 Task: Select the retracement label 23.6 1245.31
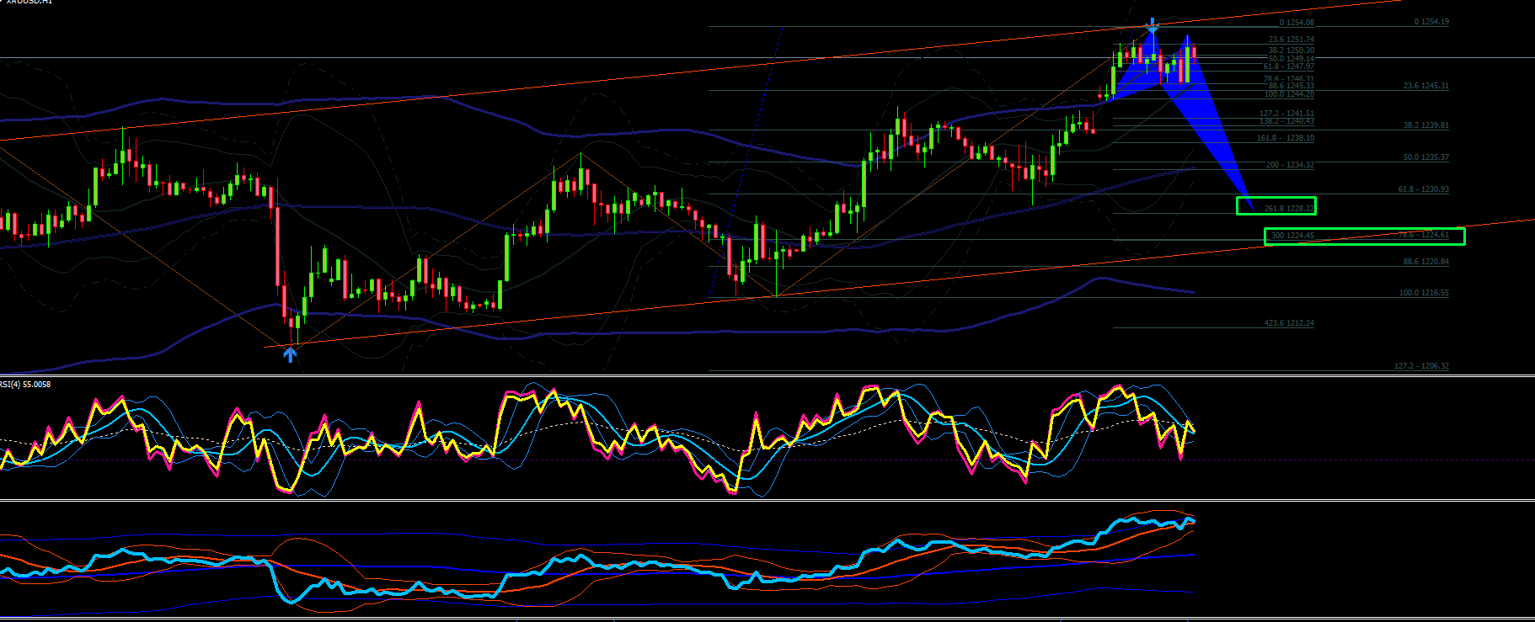(1426, 86)
